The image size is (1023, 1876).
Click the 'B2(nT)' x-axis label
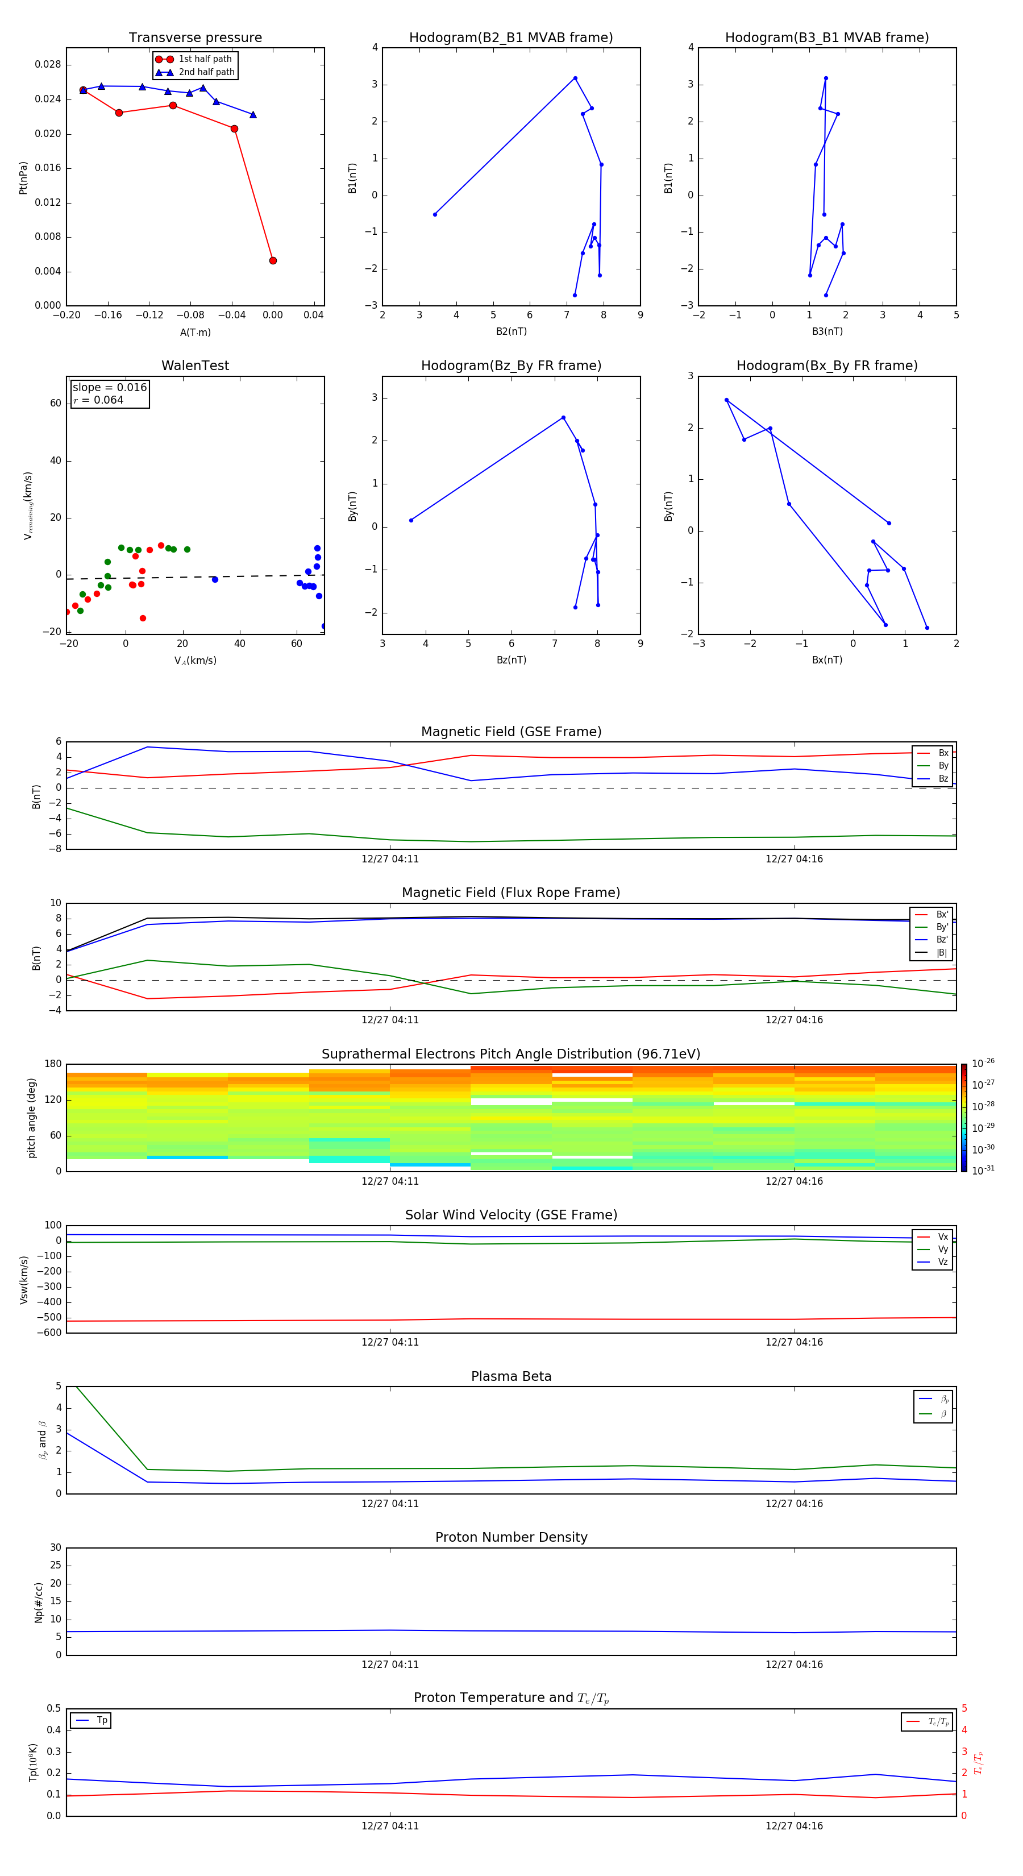[511, 331]
